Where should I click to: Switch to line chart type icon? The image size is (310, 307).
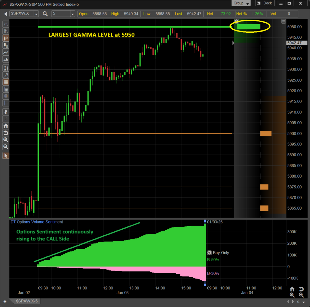point(6,52)
